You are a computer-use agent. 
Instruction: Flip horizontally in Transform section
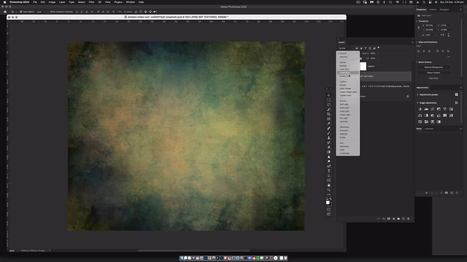[442, 35]
